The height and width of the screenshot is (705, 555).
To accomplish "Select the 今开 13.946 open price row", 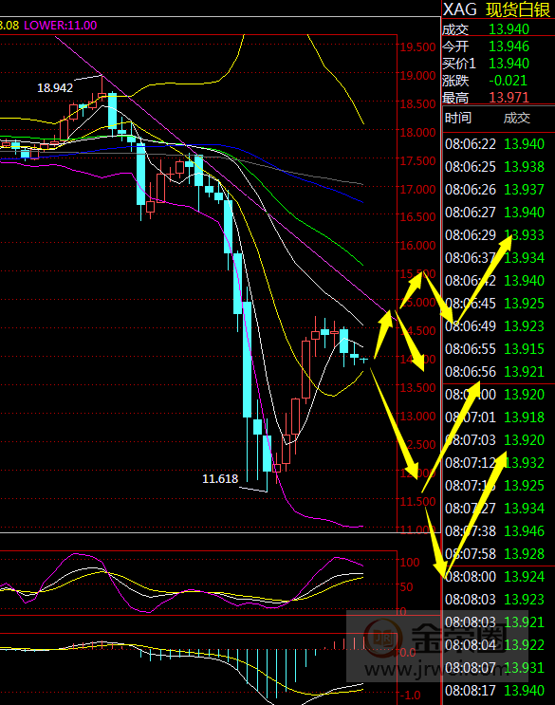I will [498, 46].
